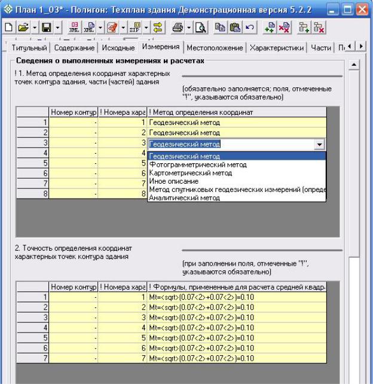Viewport: 373px width, 384px height.
Task: Click Геодезический метод cell in row 1
Action: click(x=237, y=122)
